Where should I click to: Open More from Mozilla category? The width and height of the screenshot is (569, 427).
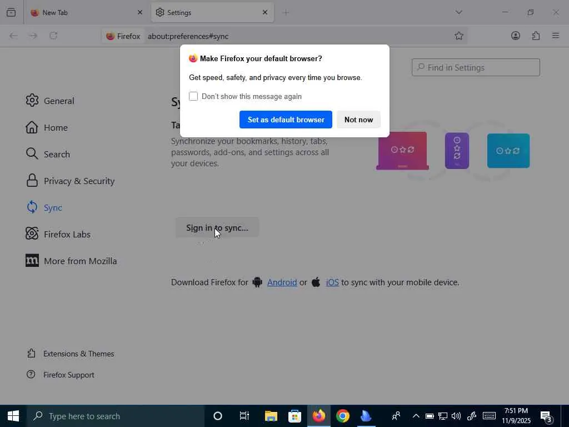click(x=71, y=261)
